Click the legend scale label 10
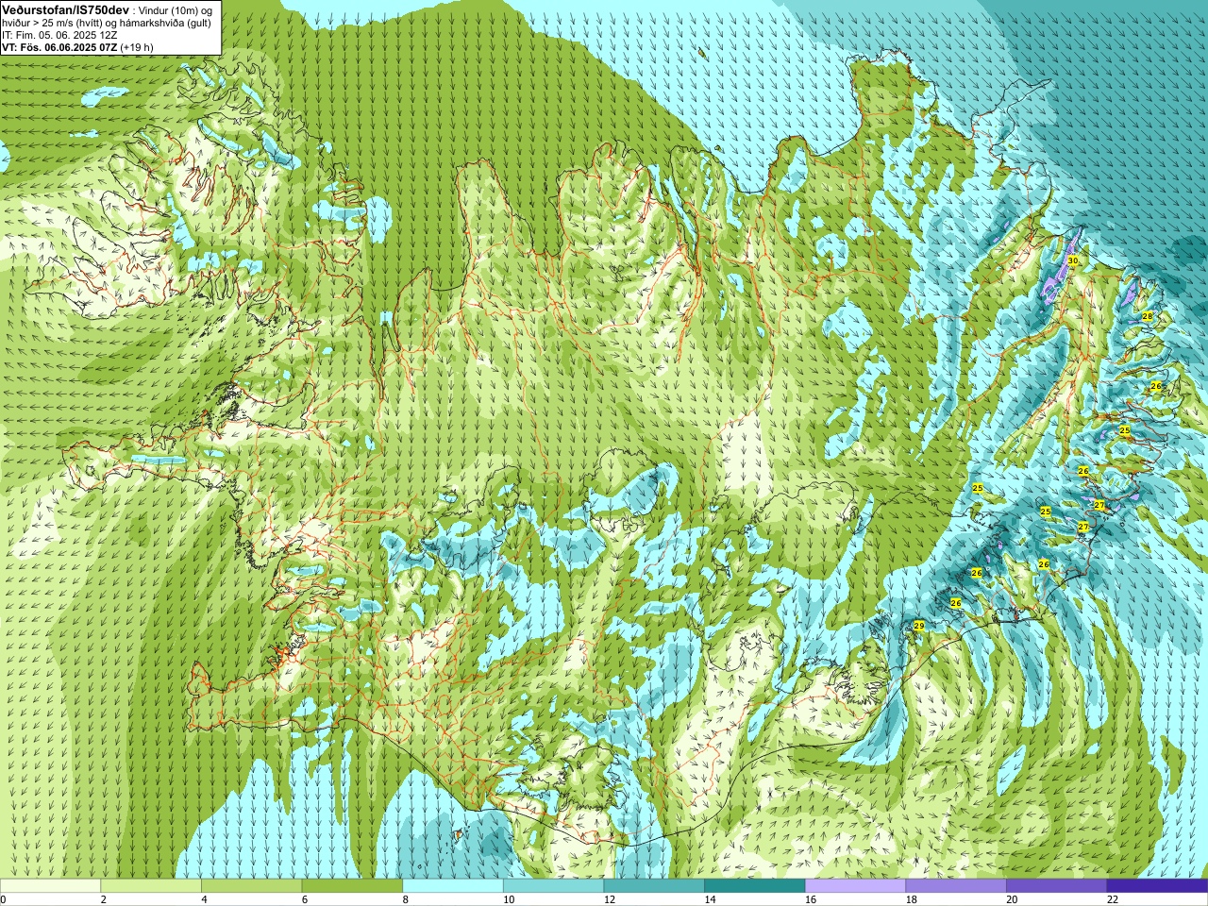The height and width of the screenshot is (906, 1208). coord(509,899)
